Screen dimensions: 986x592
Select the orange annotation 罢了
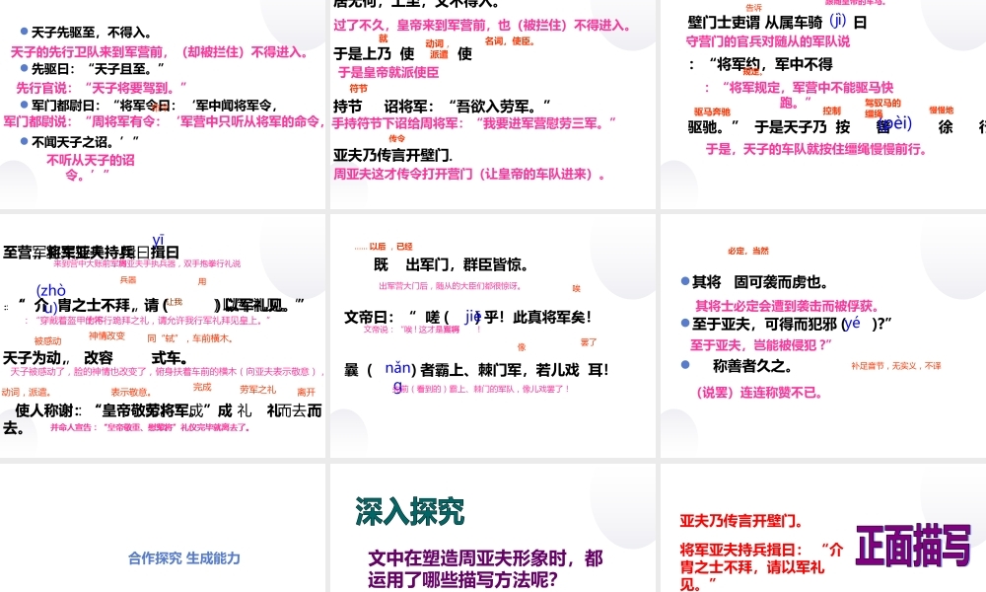589,342
